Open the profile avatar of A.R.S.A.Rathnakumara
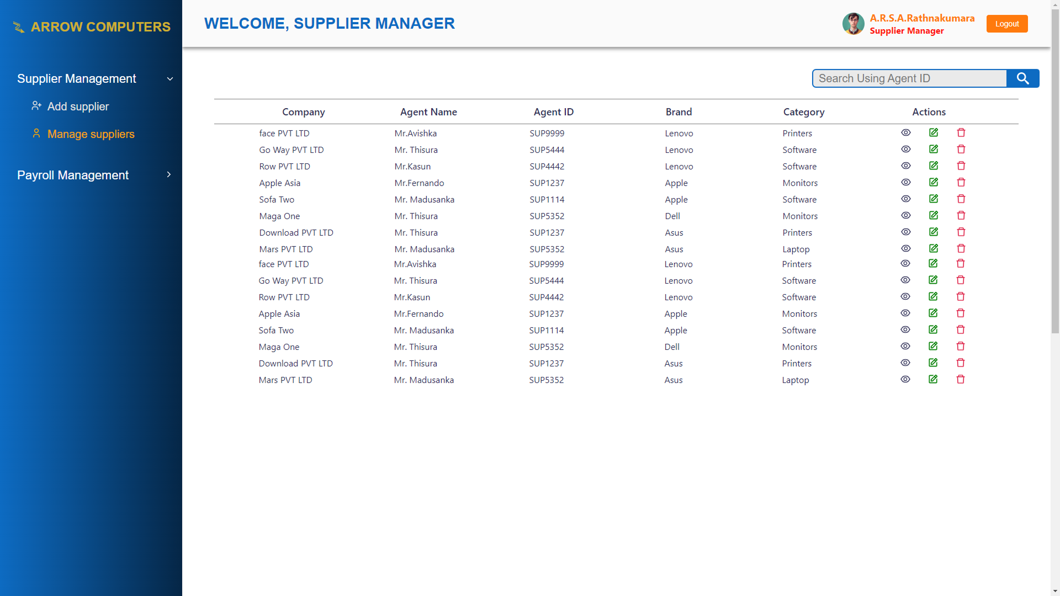Screen dimensions: 1060x596 [853, 24]
